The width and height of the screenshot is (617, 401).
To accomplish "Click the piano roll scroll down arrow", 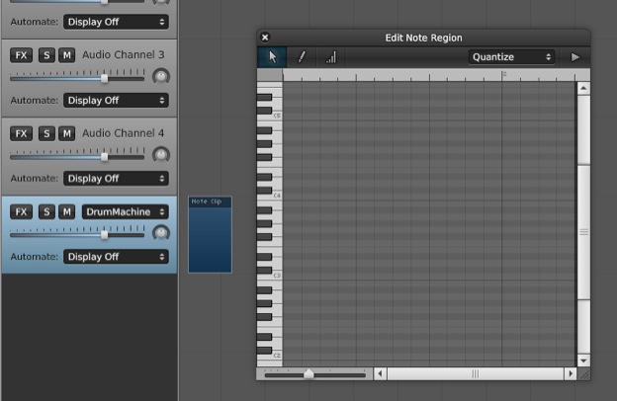I will click(583, 361).
